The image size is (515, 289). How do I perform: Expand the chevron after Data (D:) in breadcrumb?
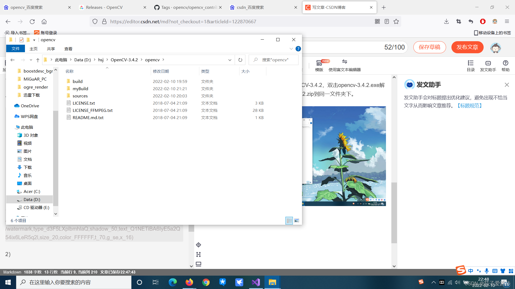pyautogui.click(x=95, y=60)
